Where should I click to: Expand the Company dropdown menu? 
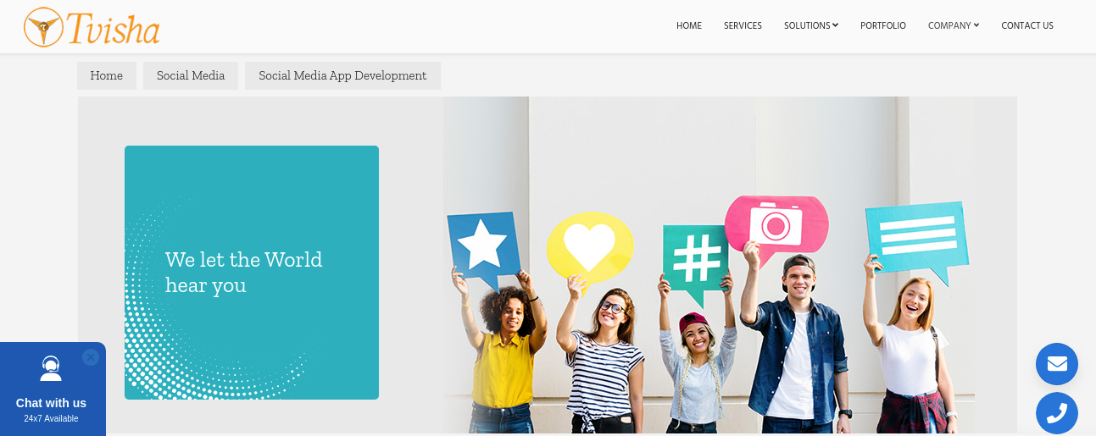[x=954, y=25]
